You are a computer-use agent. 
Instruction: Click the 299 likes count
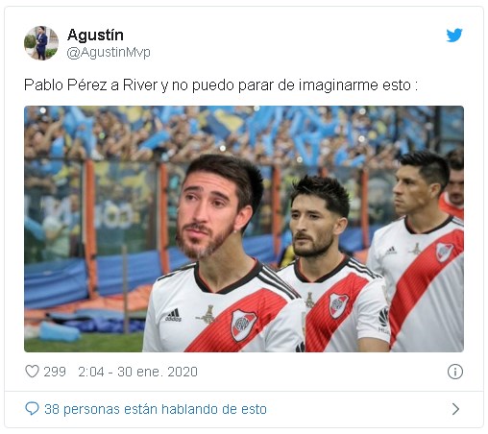click(55, 372)
